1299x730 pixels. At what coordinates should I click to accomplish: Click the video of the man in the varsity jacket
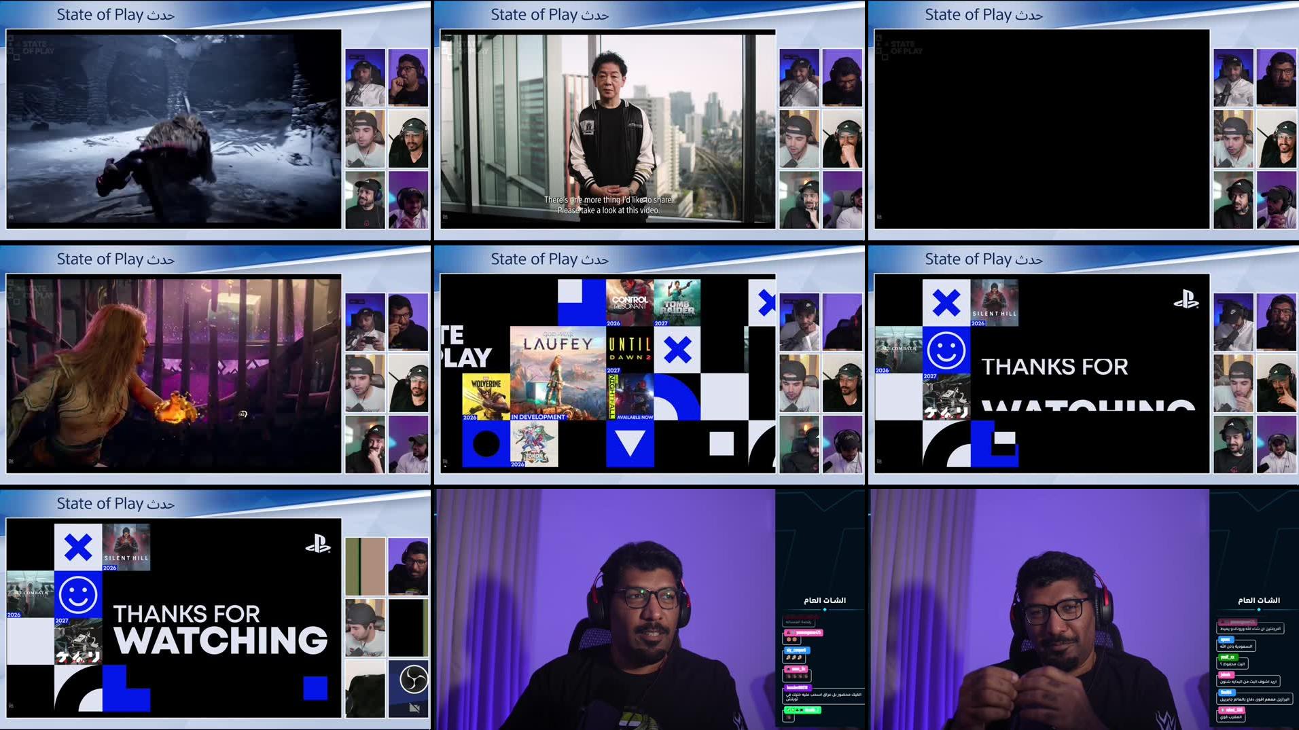click(608, 129)
